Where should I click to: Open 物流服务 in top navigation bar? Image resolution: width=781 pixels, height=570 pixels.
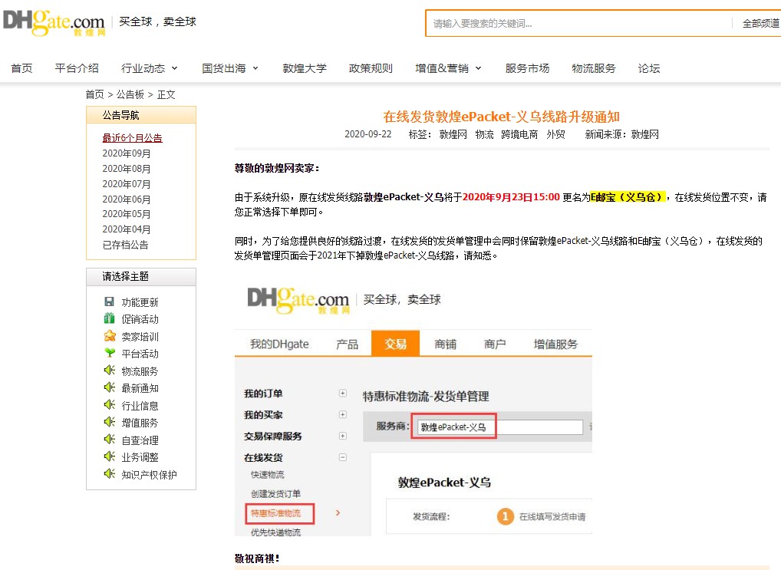(594, 68)
